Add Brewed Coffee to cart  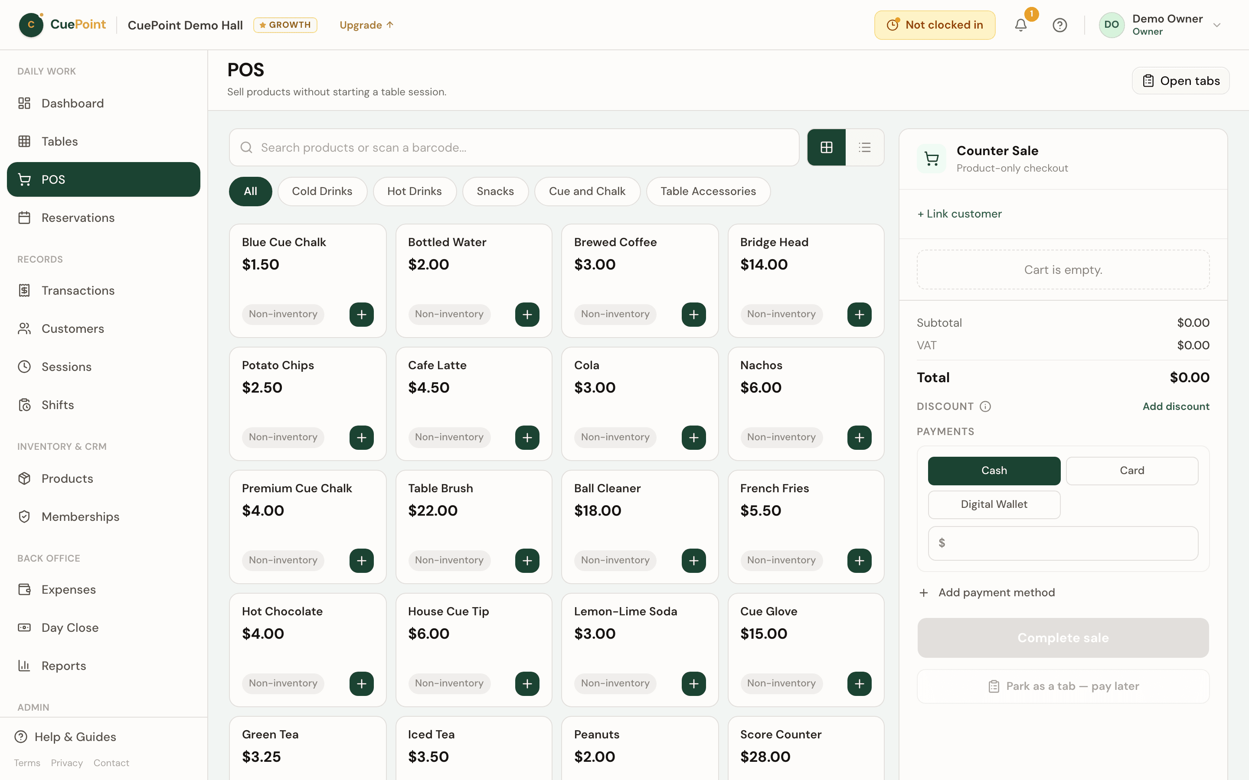[x=693, y=314]
